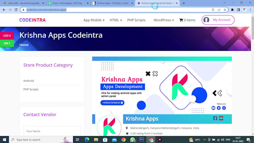The width and height of the screenshot is (254, 143).
Task: Bookmark this page with the star icon
Action: pos(225,10)
